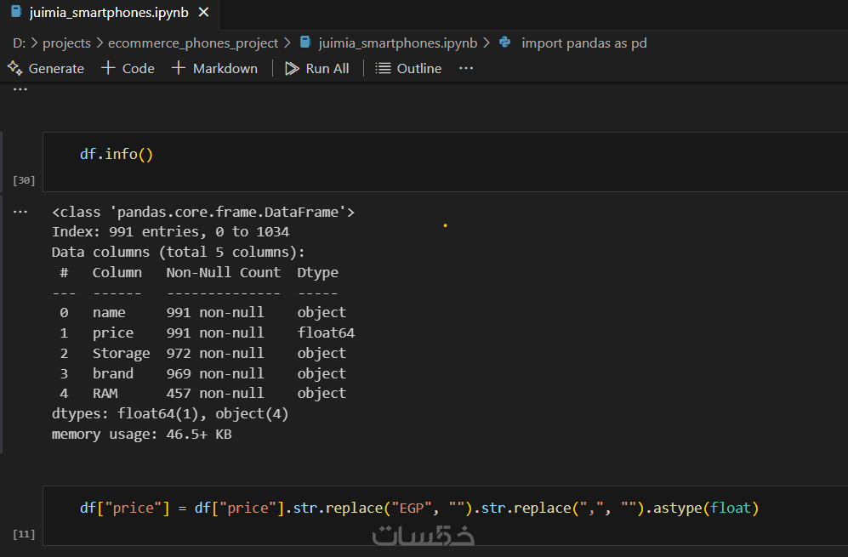848x557 pixels.
Task: Open the ellipsis menu beside df.info() output
Action: [x=20, y=212]
